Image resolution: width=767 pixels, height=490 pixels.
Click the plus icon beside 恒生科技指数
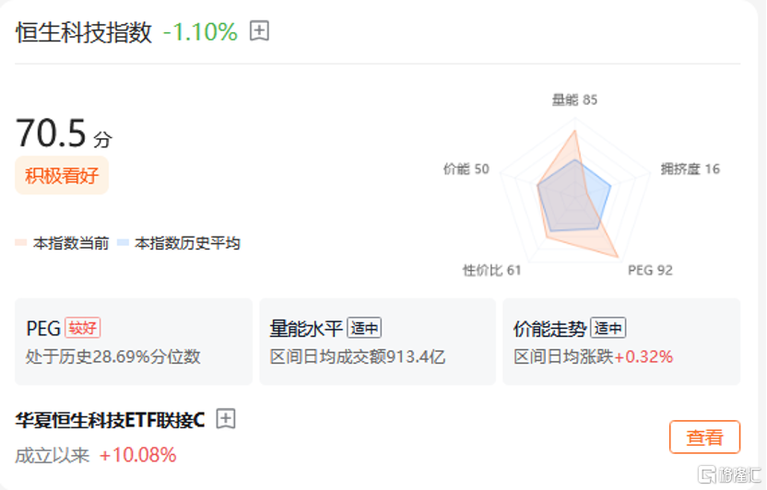click(x=260, y=31)
